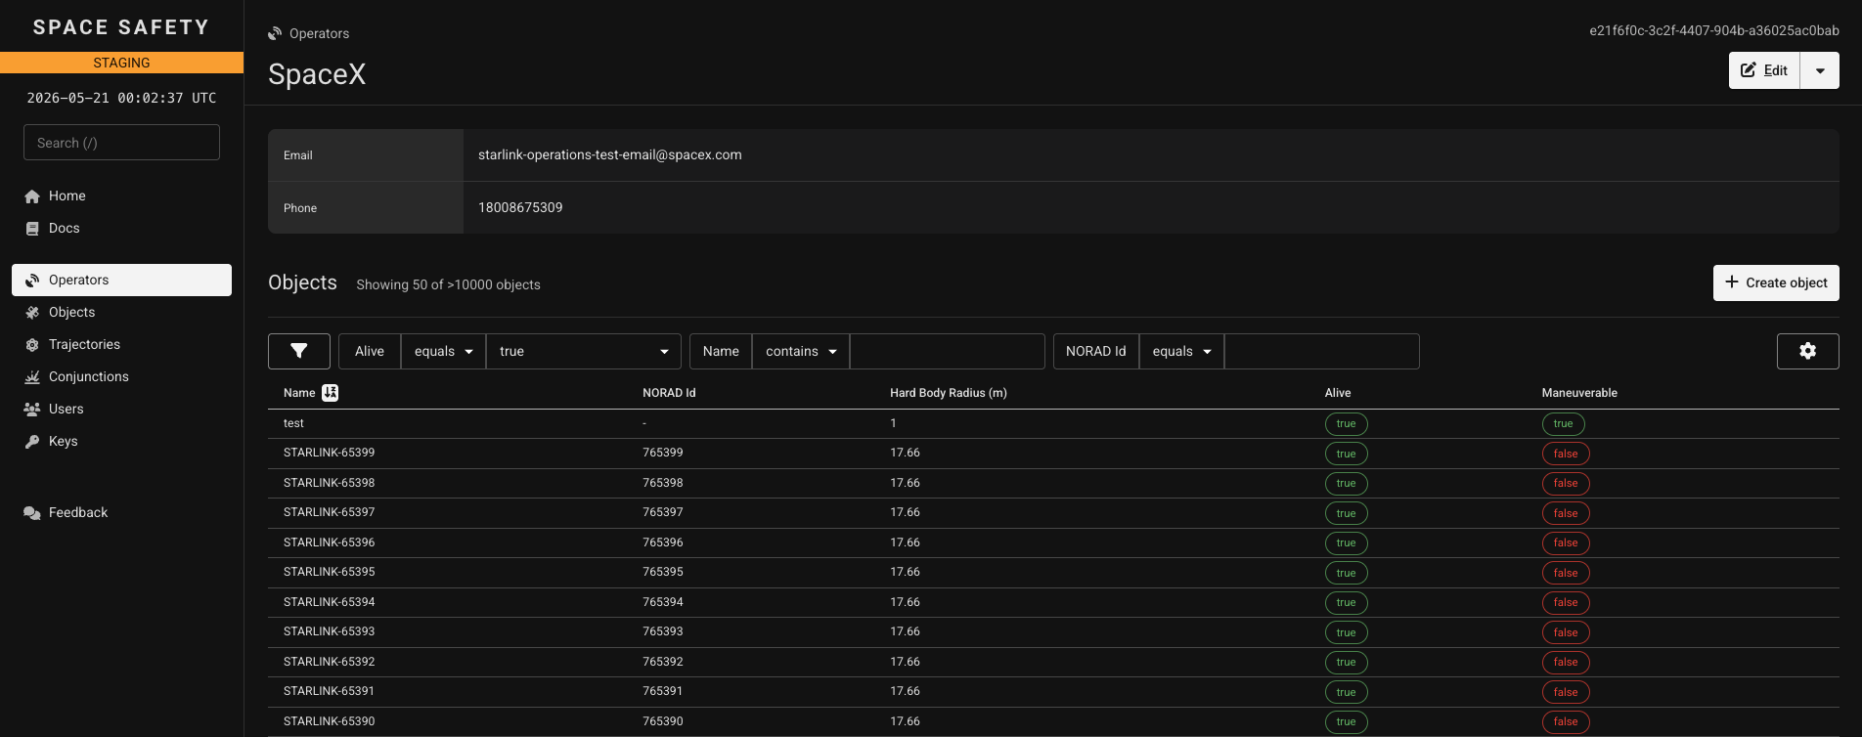The width and height of the screenshot is (1862, 737).
Task: Click the Edit button
Action: click(x=1764, y=70)
